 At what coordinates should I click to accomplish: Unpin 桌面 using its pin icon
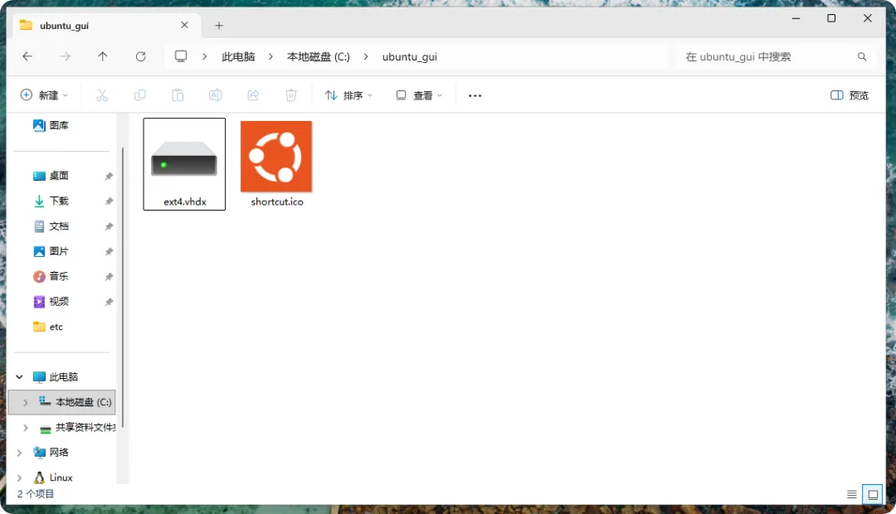pos(109,176)
